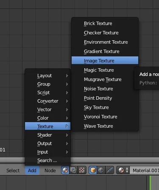Add a Wave Texture node

pos(105,126)
